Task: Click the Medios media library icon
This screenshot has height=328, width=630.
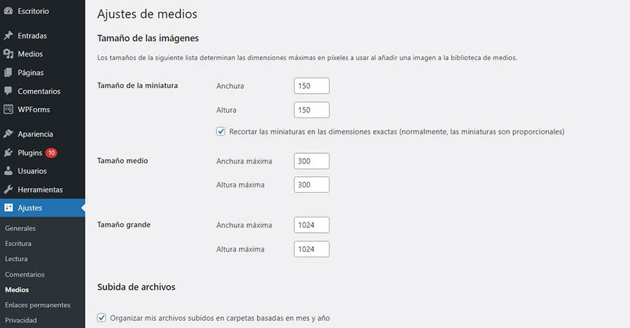Action: [8, 54]
